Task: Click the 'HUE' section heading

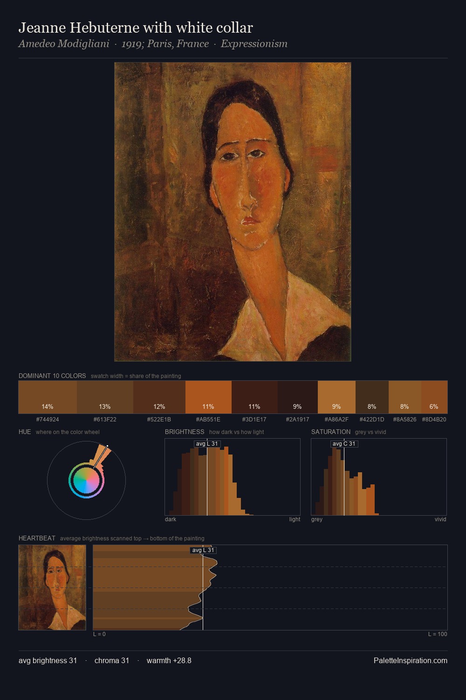Action: [25, 432]
